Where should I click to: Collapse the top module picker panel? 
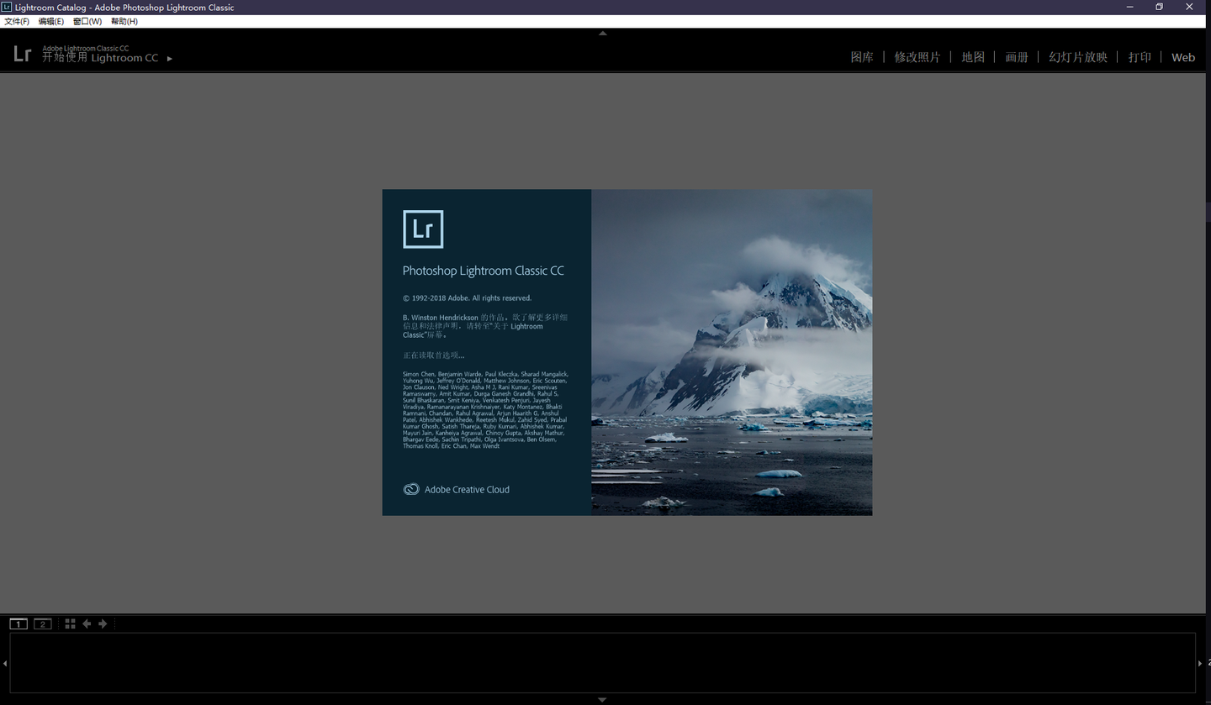pos(602,34)
